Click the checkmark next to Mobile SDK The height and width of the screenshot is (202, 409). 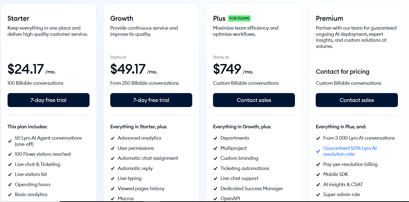318,174
